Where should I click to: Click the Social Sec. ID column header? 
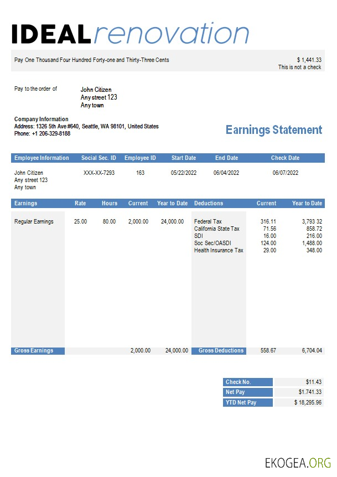click(x=98, y=158)
